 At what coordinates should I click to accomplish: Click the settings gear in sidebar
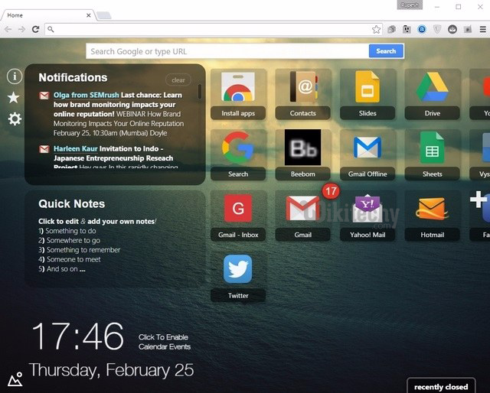point(14,119)
